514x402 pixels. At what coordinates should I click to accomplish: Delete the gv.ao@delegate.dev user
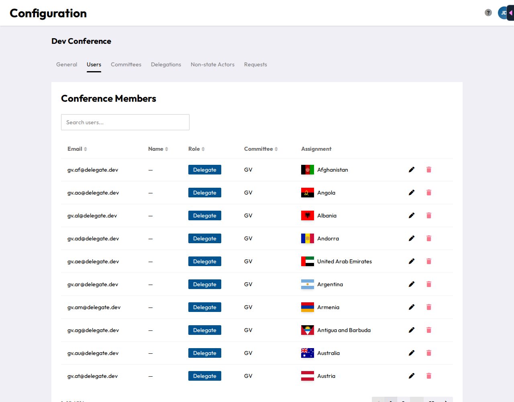click(429, 193)
